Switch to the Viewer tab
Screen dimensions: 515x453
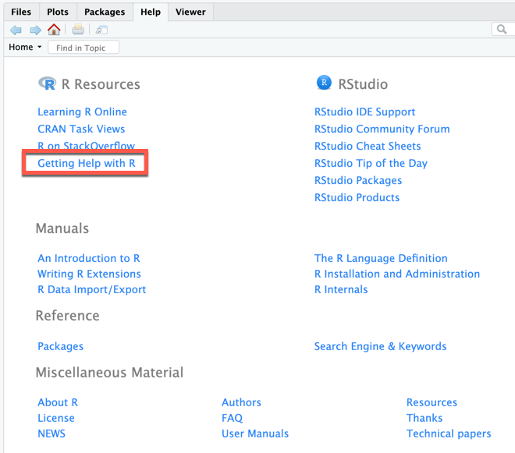190,12
